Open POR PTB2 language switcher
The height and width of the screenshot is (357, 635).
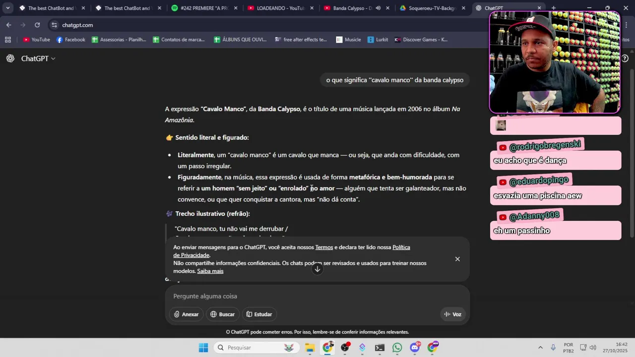[x=569, y=348]
